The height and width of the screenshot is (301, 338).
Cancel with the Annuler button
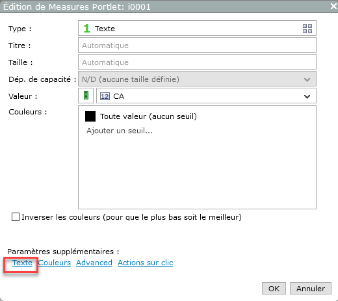tap(311, 289)
